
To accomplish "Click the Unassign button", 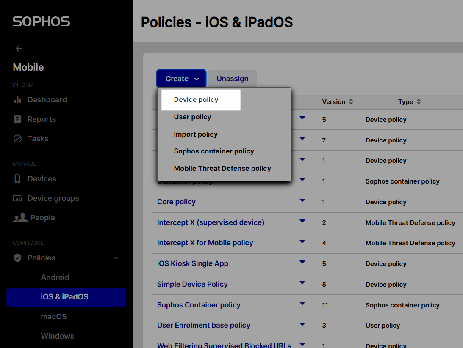I will (233, 79).
